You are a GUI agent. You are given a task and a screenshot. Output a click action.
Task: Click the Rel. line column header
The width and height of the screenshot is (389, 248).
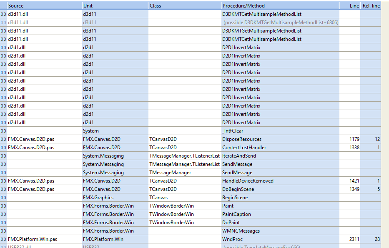(x=371, y=6)
